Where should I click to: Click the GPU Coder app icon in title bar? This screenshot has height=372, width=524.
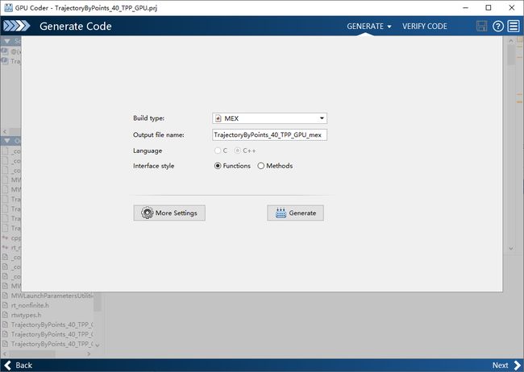pyautogui.click(x=8, y=8)
